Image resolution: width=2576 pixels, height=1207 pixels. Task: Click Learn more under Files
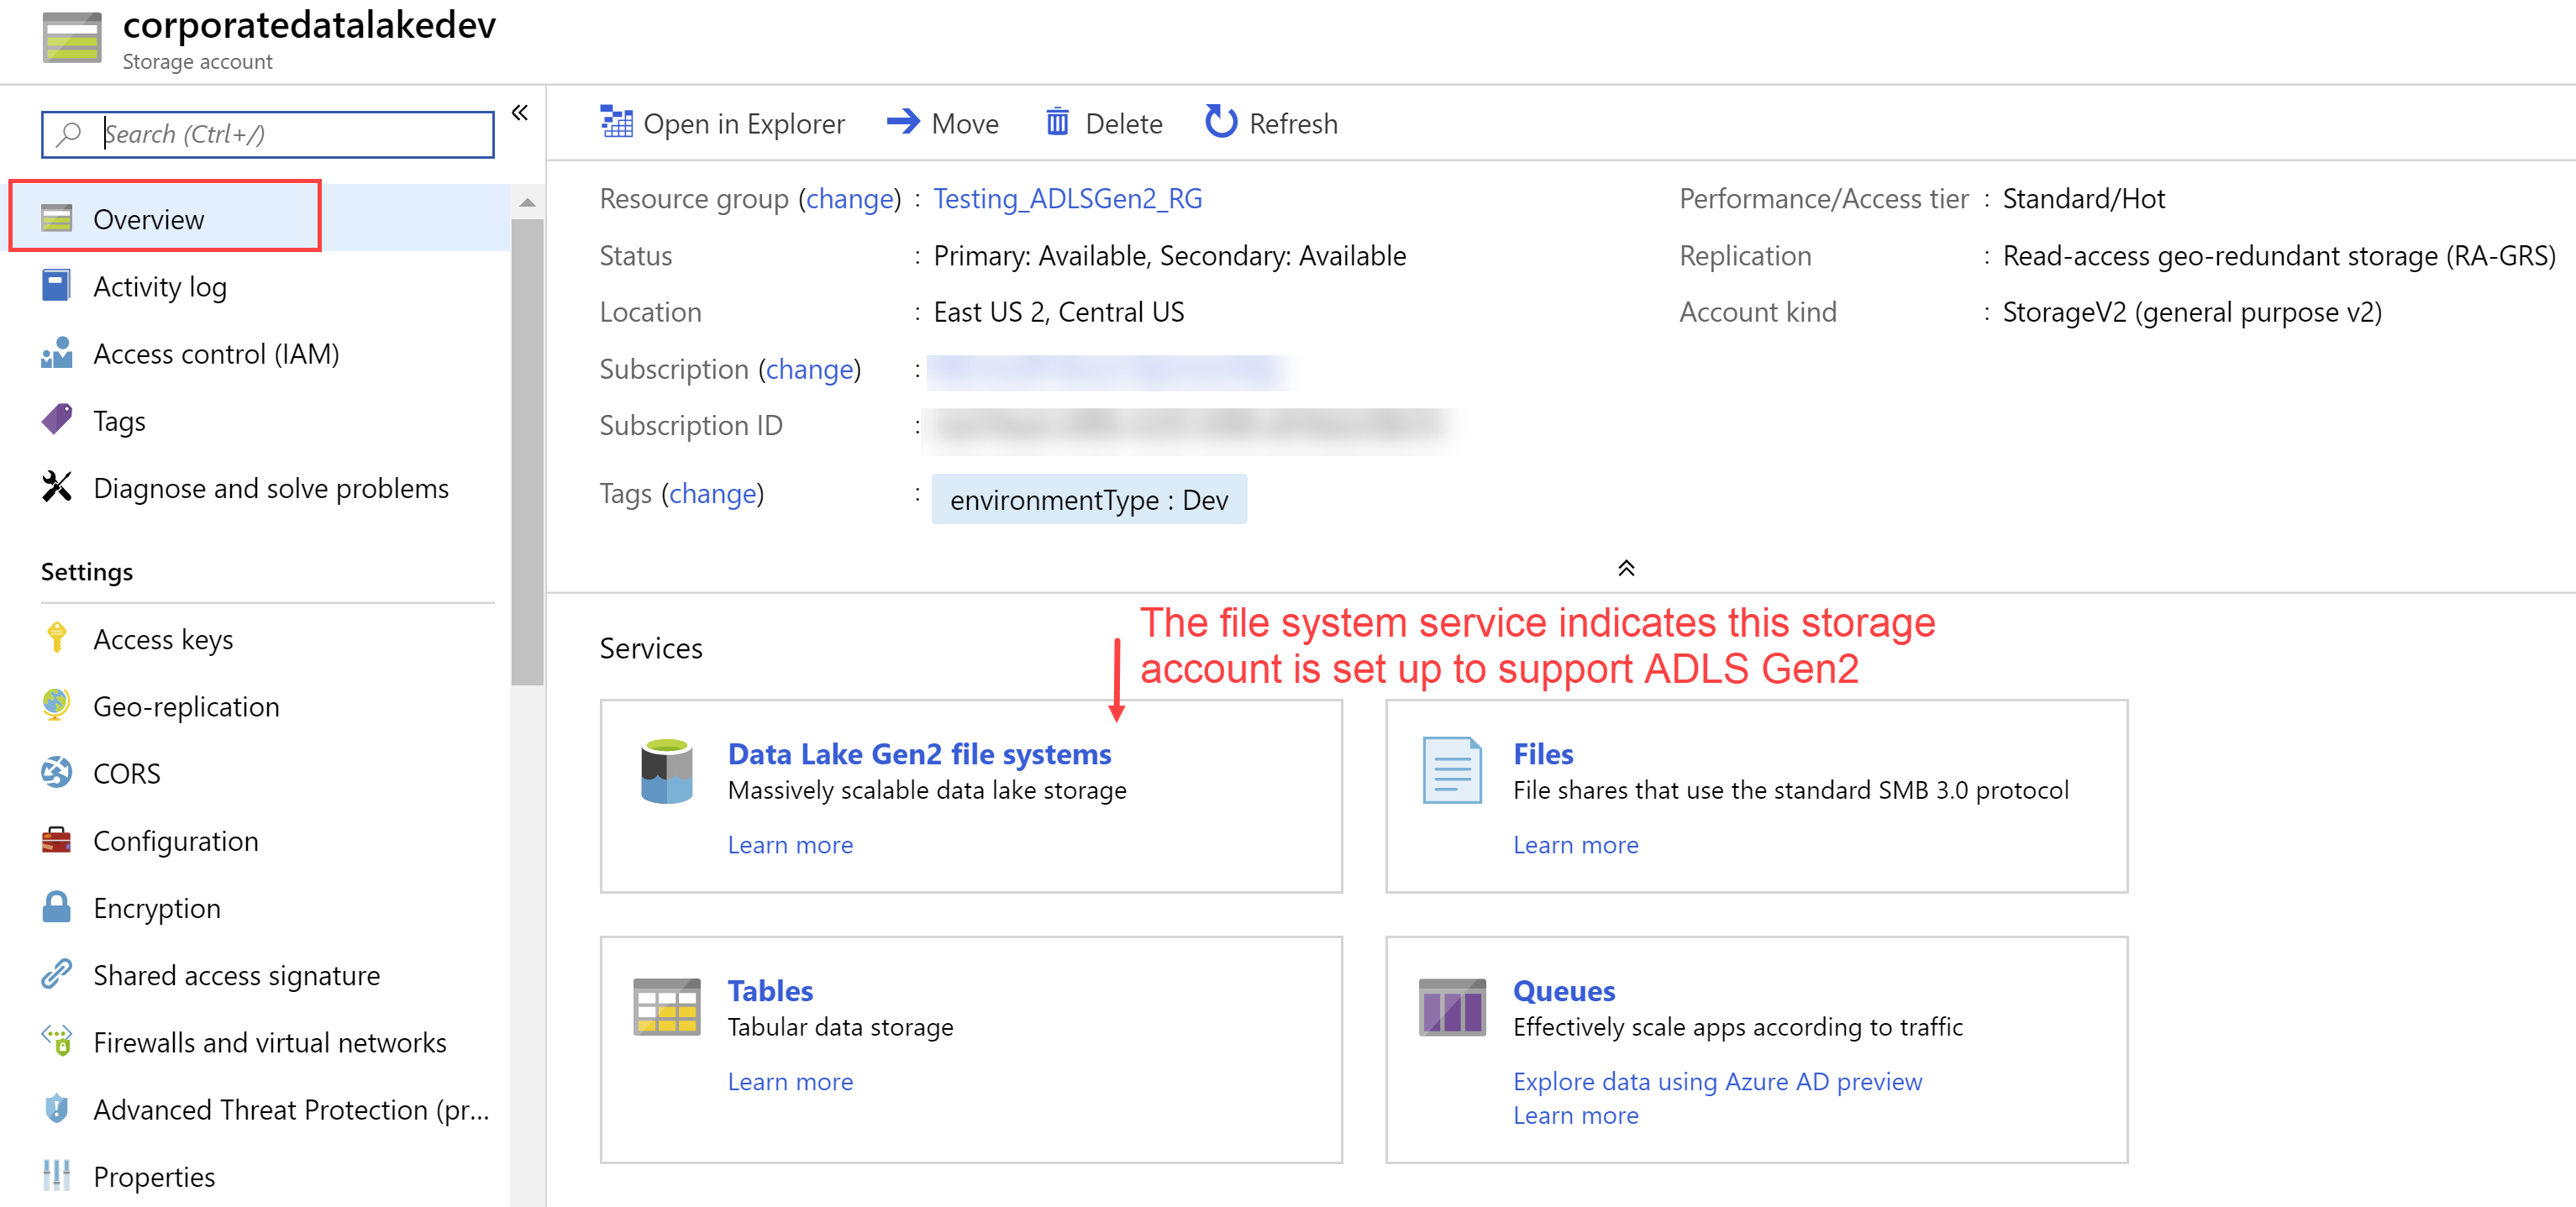[x=1575, y=844]
